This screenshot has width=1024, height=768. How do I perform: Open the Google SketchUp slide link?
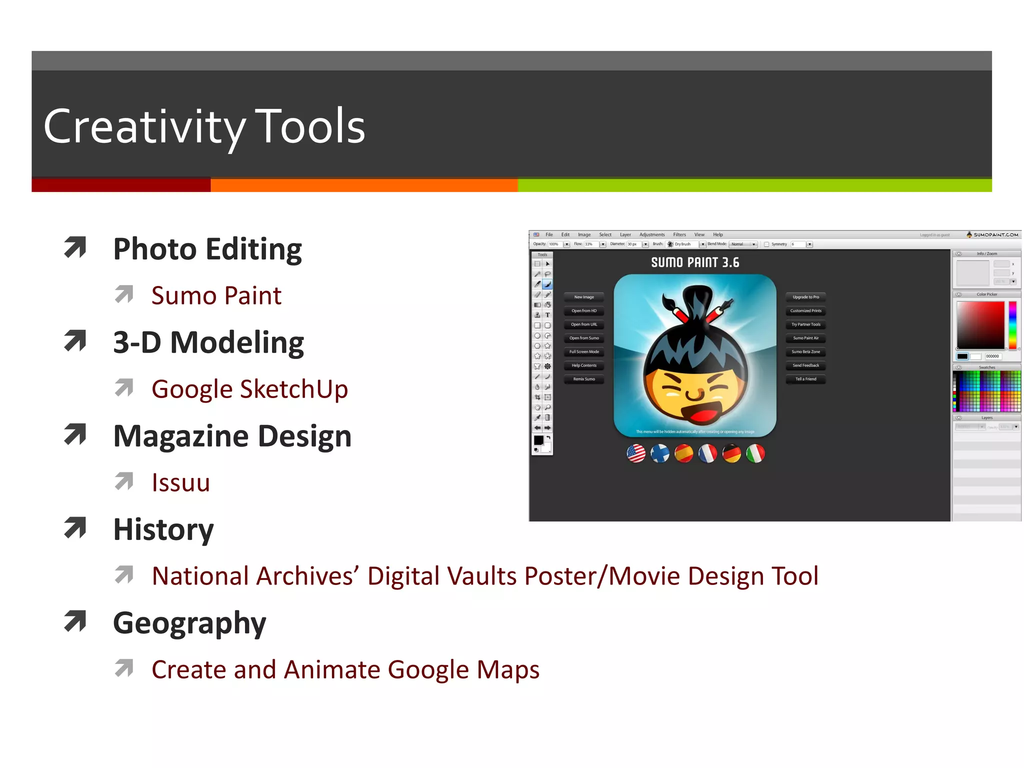249,389
